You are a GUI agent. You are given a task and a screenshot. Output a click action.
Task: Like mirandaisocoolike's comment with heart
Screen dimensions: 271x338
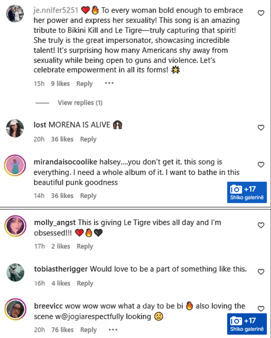261,165
